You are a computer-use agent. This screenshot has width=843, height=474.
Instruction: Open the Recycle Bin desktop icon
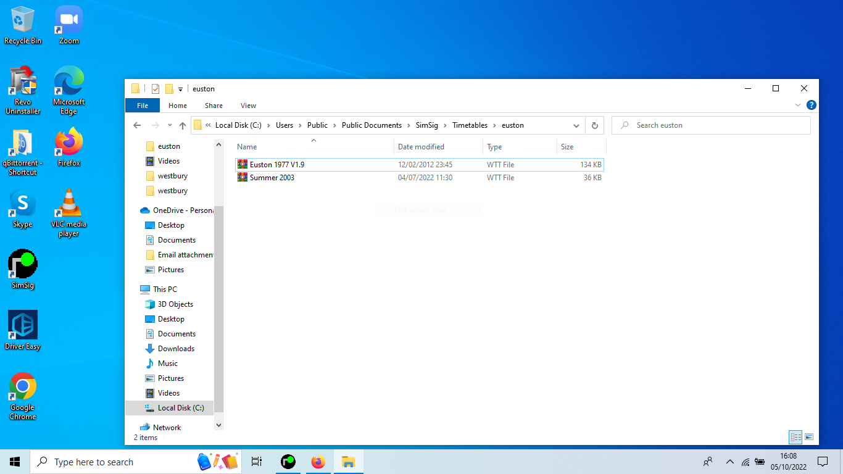pyautogui.click(x=23, y=26)
